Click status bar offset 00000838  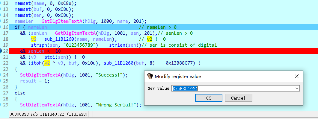[x=19, y=114]
